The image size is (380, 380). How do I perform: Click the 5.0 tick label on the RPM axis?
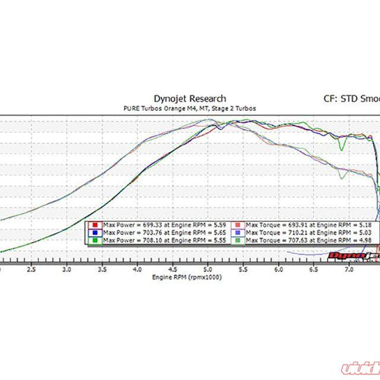point(208,270)
